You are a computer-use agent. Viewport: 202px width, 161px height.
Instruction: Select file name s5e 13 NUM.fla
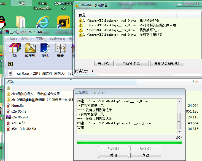click(x=24, y=129)
